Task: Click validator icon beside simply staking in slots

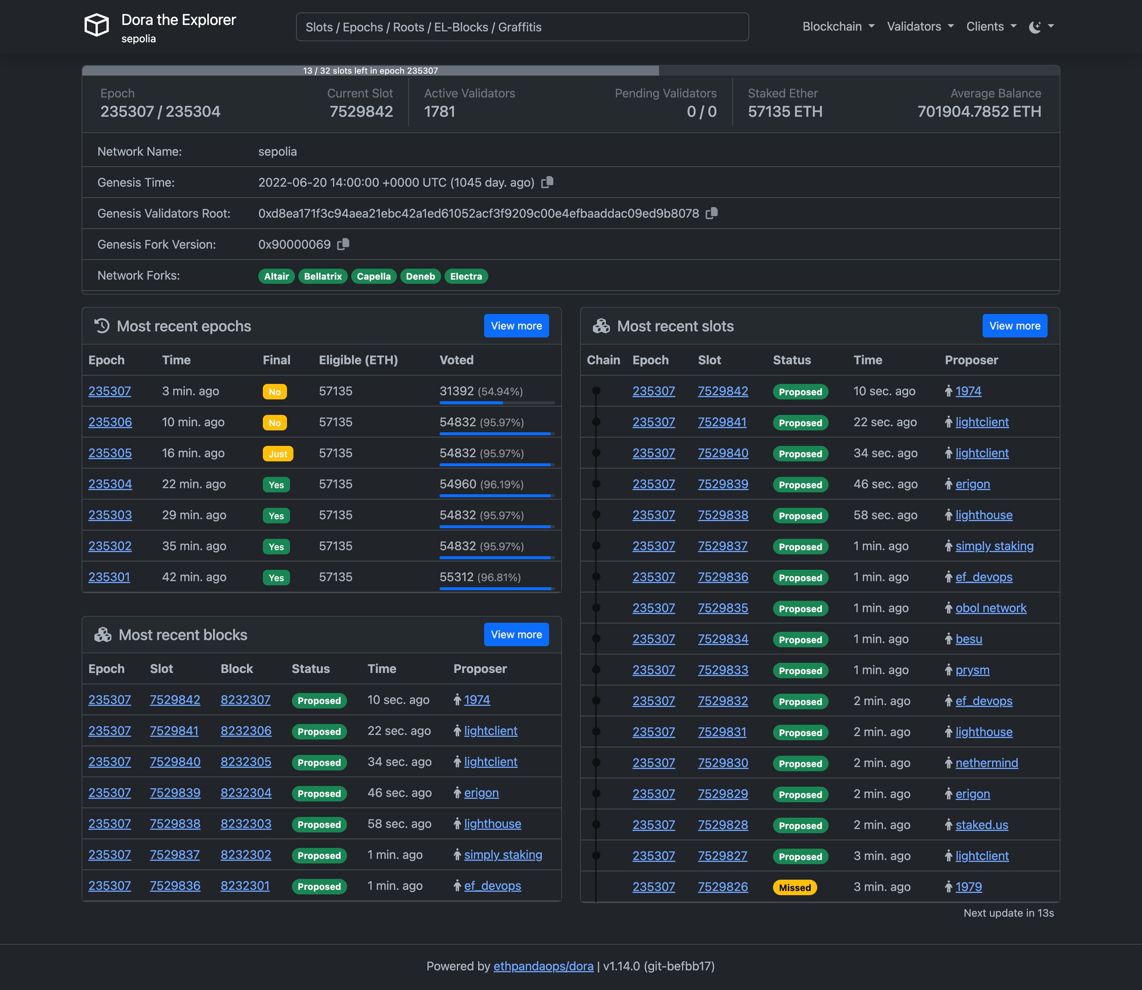Action: tap(949, 546)
